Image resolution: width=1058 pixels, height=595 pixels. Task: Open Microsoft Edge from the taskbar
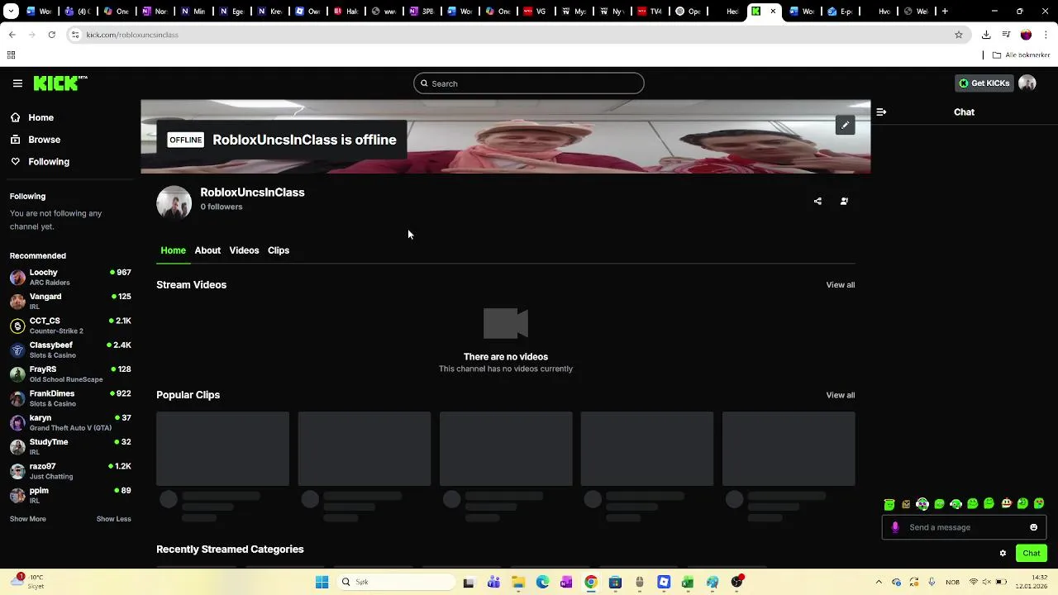tap(542, 582)
